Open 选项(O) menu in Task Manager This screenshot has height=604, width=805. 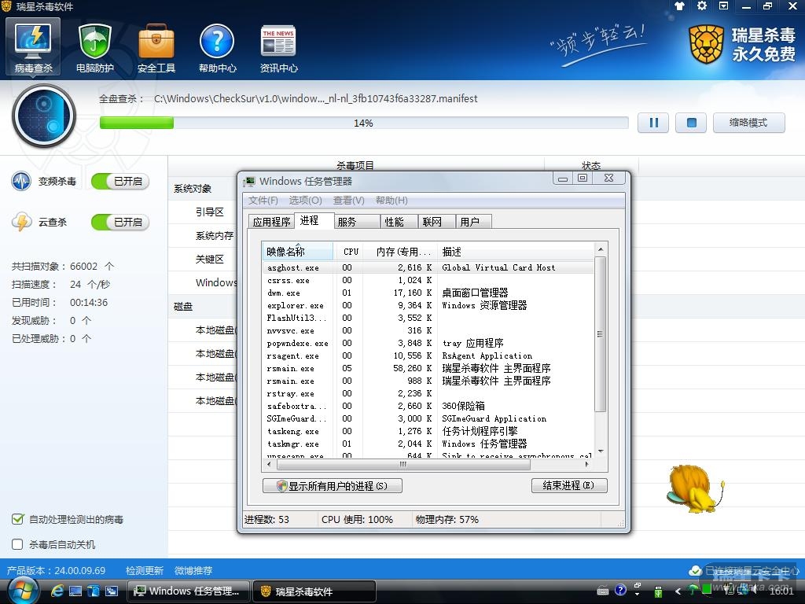pyautogui.click(x=305, y=201)
